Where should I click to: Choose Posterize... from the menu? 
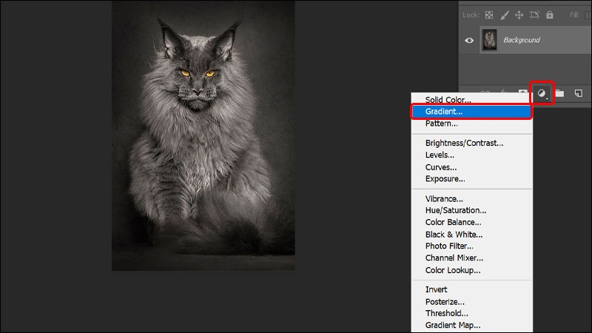coord(471,302)
